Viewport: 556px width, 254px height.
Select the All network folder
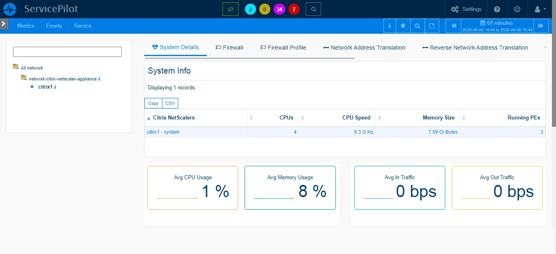pos(32,68)
